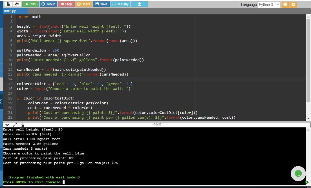Place cursor on empty line 14
The width and height of the screenshot is (311, 188).
pyautogui.click(x=113, y=79)
